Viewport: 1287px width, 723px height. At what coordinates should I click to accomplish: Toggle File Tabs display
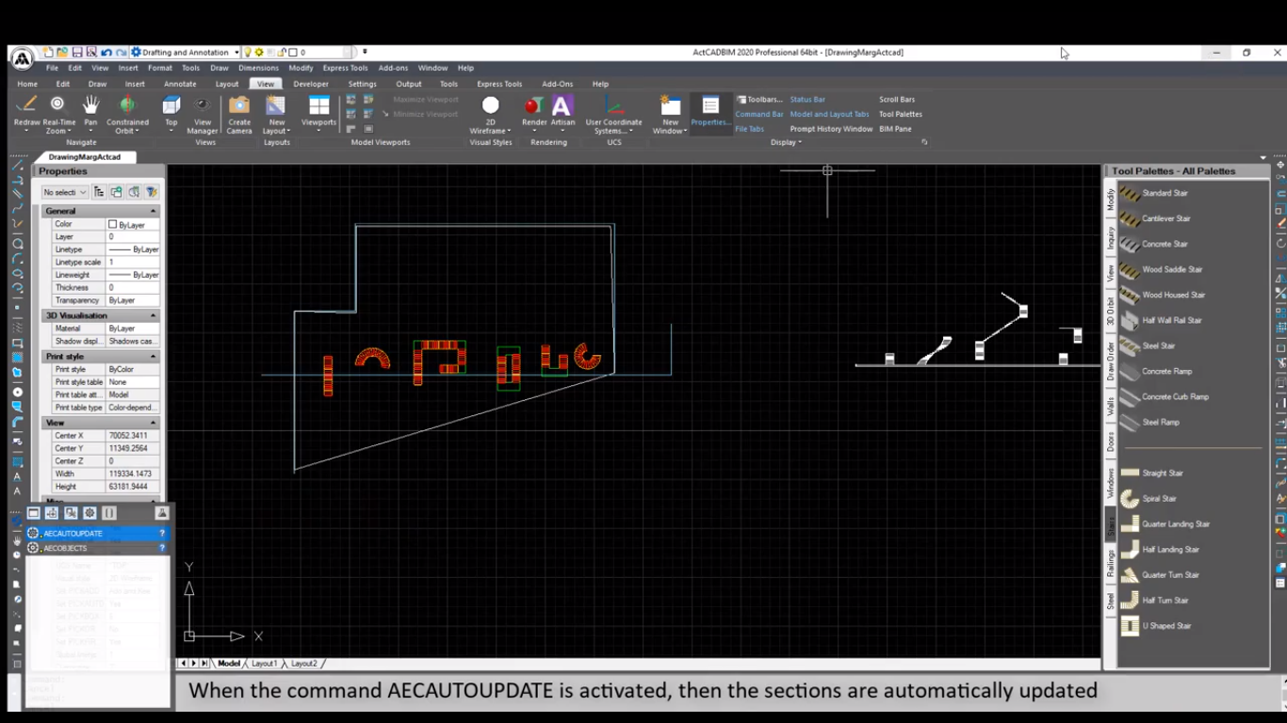click(750, 129)
